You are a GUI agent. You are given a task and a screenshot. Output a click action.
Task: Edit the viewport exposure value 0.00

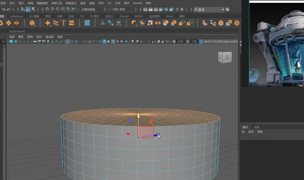[180, 42]
